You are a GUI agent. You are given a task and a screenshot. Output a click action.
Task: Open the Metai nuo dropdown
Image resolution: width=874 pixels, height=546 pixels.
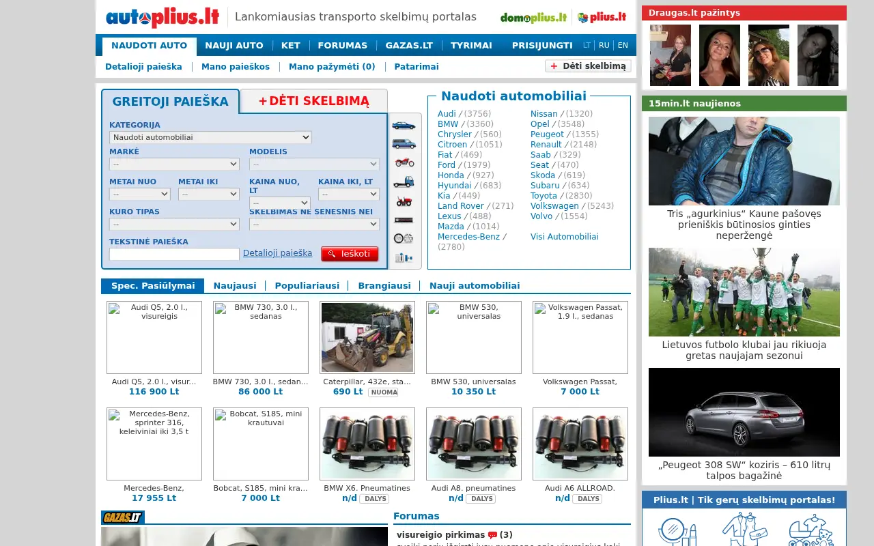tap(140, 195)
